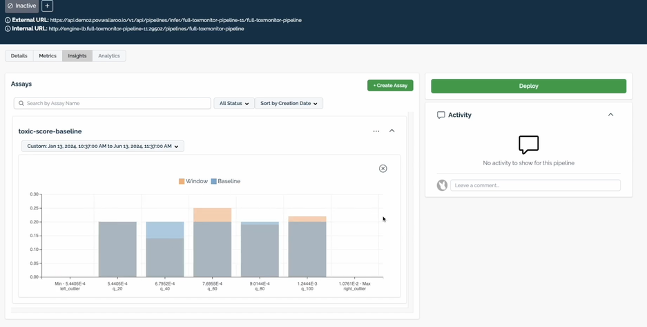Click the Search by Assay Name field
The height and width of the screenshot is (327, 647).
click(x=113, y=103)
